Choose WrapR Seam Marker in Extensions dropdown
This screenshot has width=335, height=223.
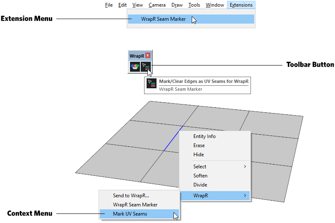pos(163,19)
